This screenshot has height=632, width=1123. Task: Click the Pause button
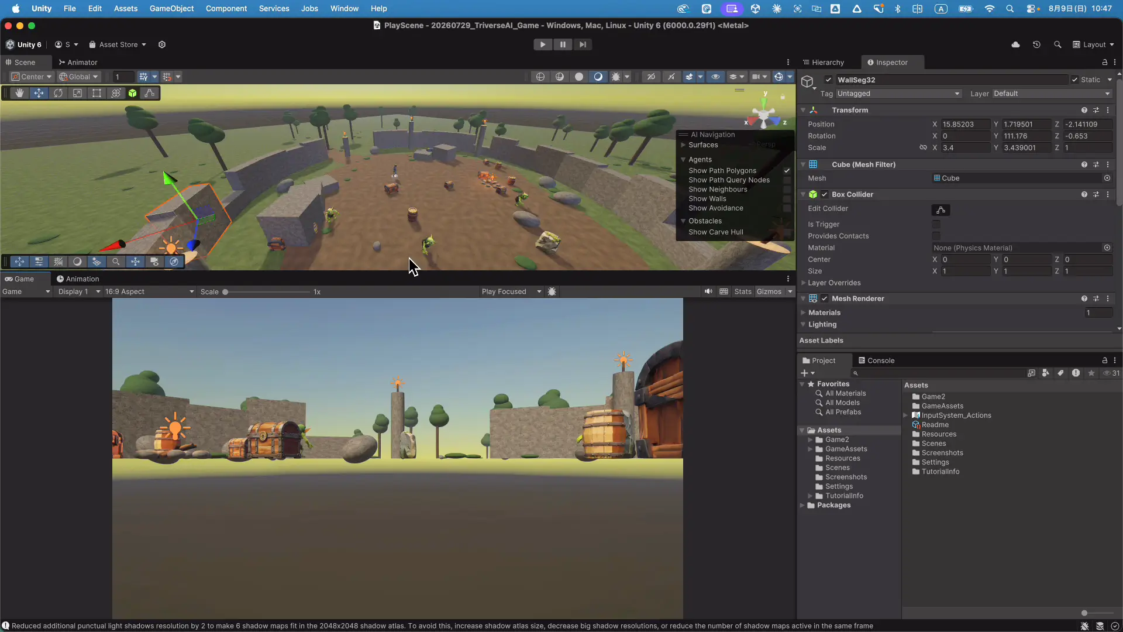[563, 44]
